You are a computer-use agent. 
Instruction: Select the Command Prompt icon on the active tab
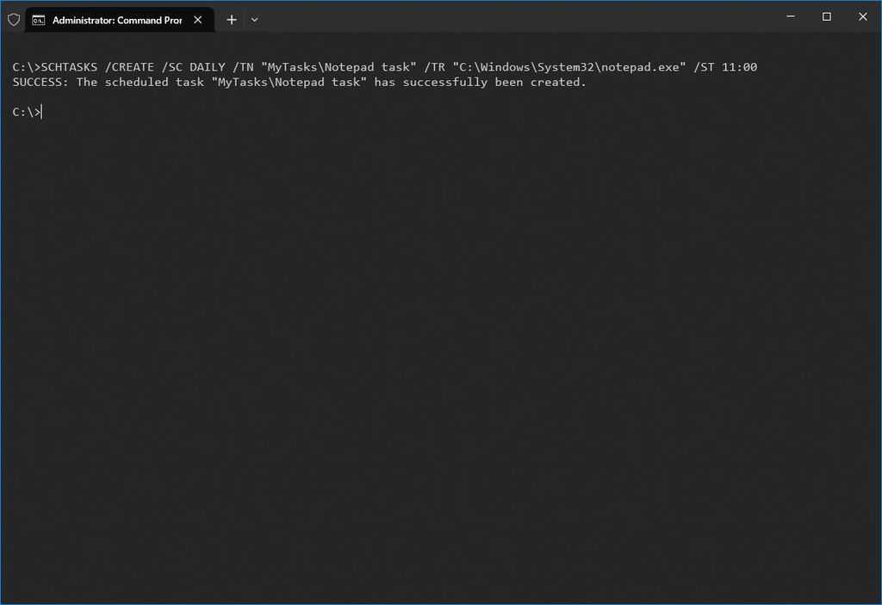coord(38,19)
